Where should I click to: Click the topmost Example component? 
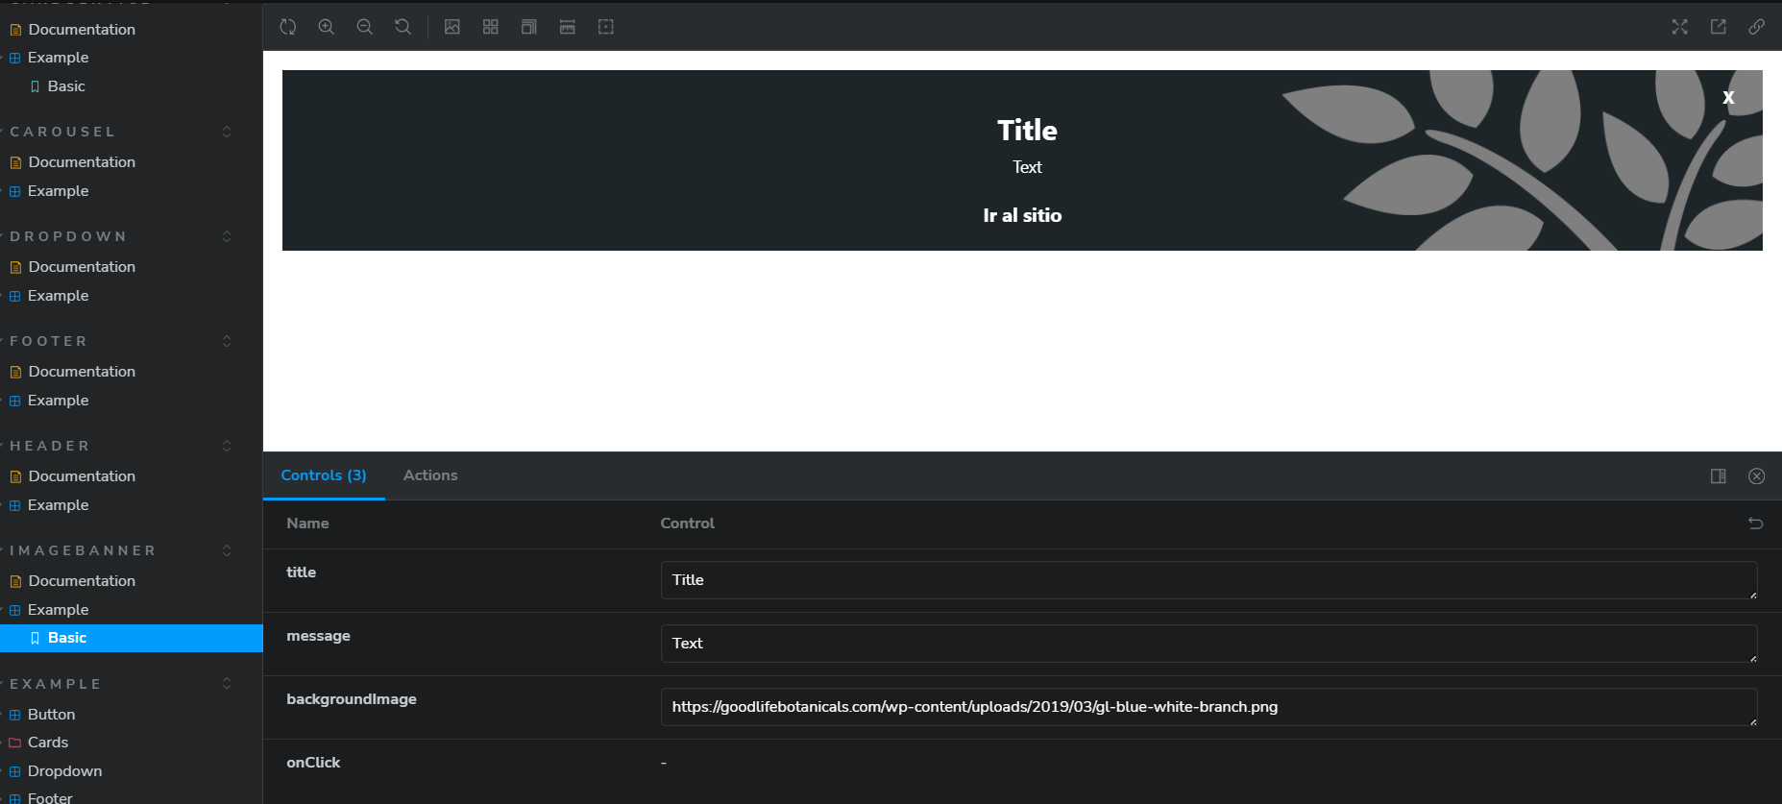tap(58, 58)
